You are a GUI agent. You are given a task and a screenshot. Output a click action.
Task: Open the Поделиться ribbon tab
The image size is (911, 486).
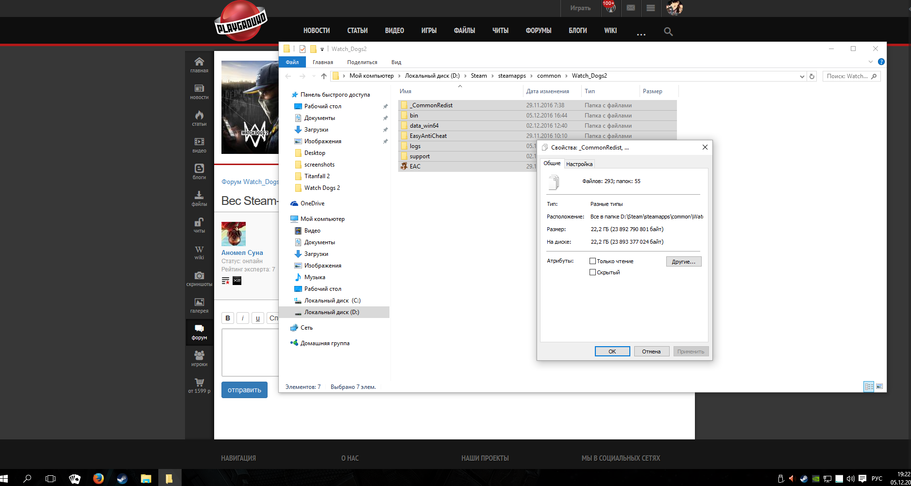[x=362, y=62]
